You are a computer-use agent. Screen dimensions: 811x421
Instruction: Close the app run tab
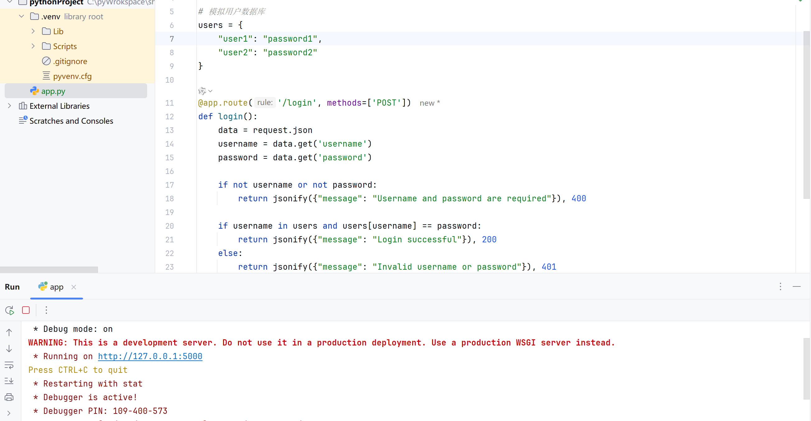[x=74, y=287]
